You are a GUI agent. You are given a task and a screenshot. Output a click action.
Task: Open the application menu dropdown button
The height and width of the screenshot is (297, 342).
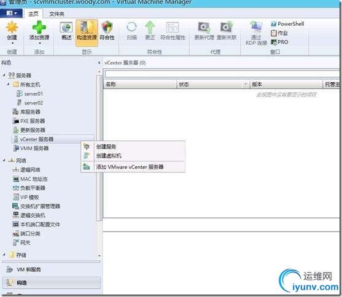coord(11,13)
